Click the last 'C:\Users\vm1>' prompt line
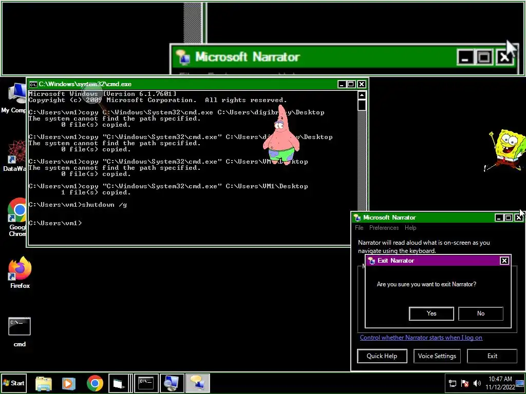This screenshot has width=526, height=394. coord(55,223)
